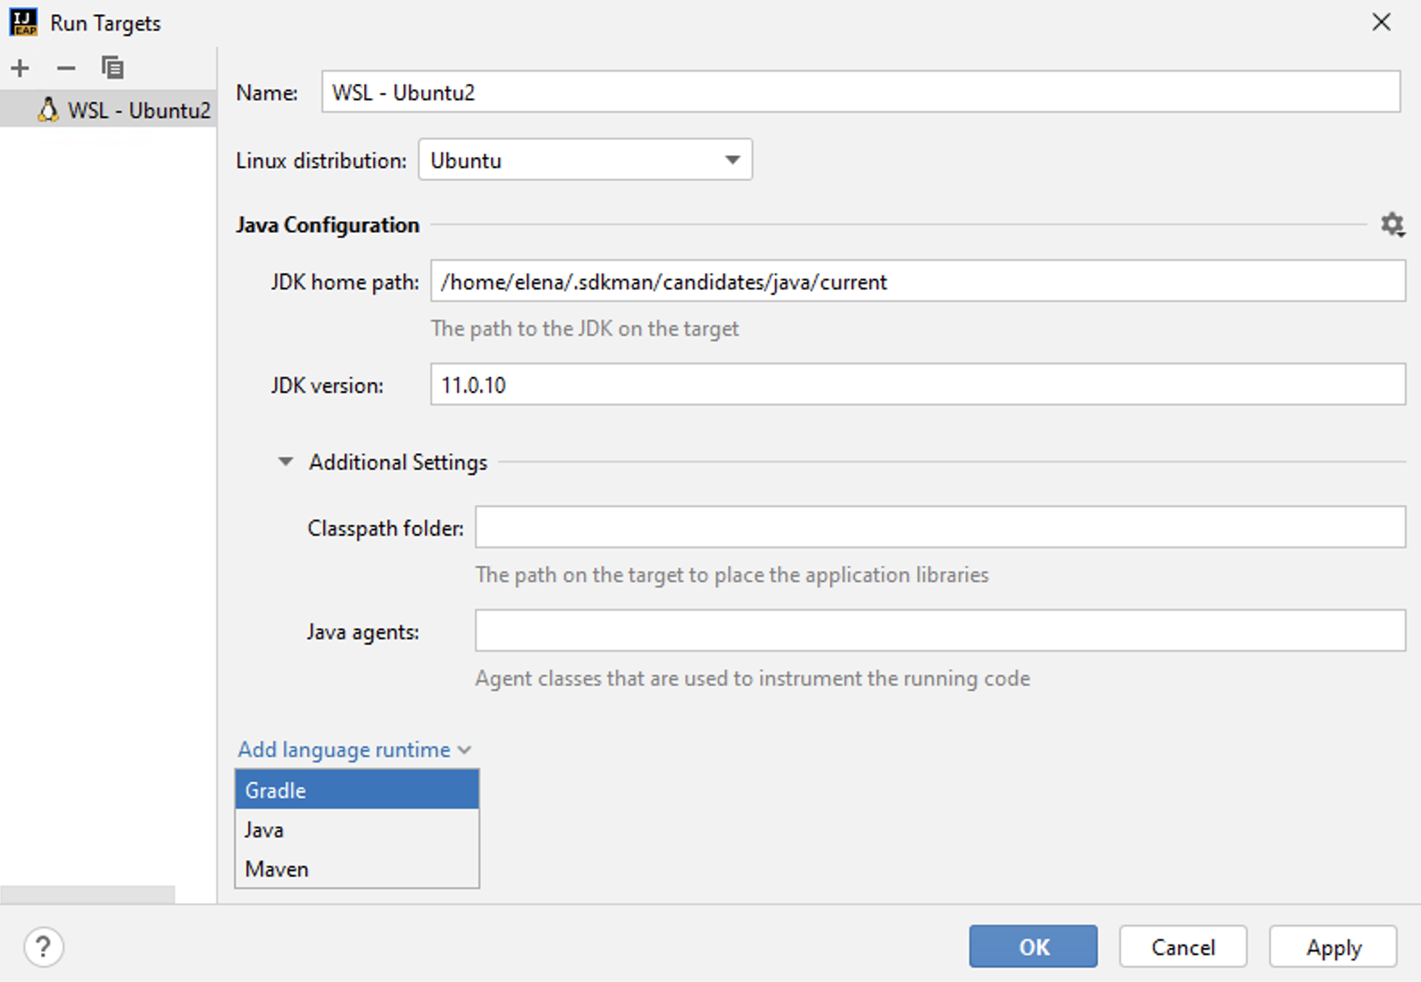The image size is (1421, 982).
Task: Click the Java Configuration heading
Action: (x=328, y=225)
